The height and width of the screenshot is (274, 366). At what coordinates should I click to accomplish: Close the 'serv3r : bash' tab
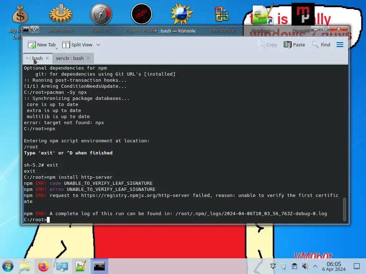(88, 58)
